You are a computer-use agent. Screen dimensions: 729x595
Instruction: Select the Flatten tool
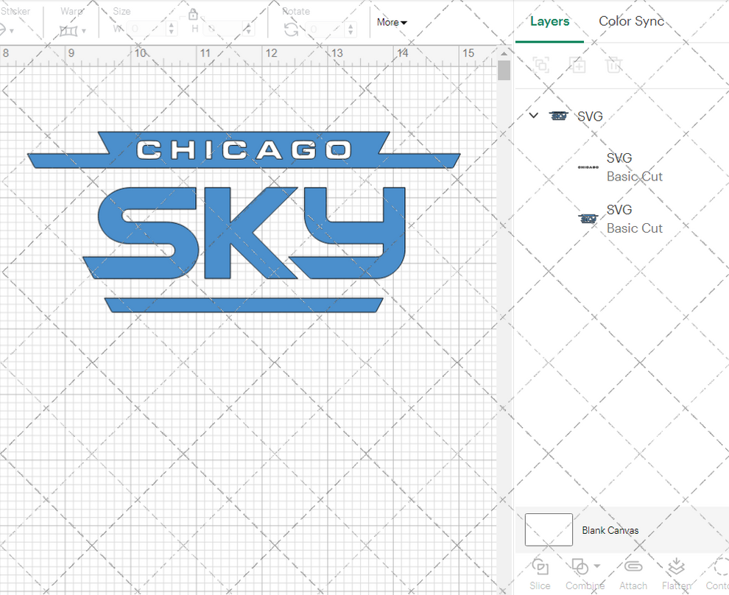tap(676, 566)
